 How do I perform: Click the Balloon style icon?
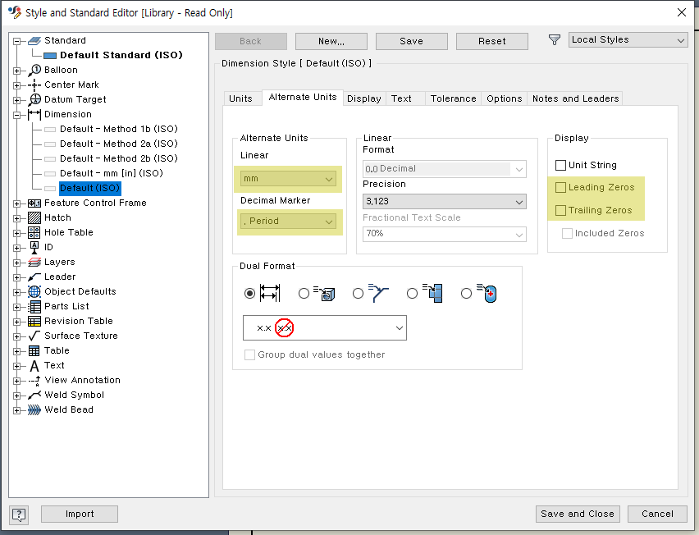point(34,70)
